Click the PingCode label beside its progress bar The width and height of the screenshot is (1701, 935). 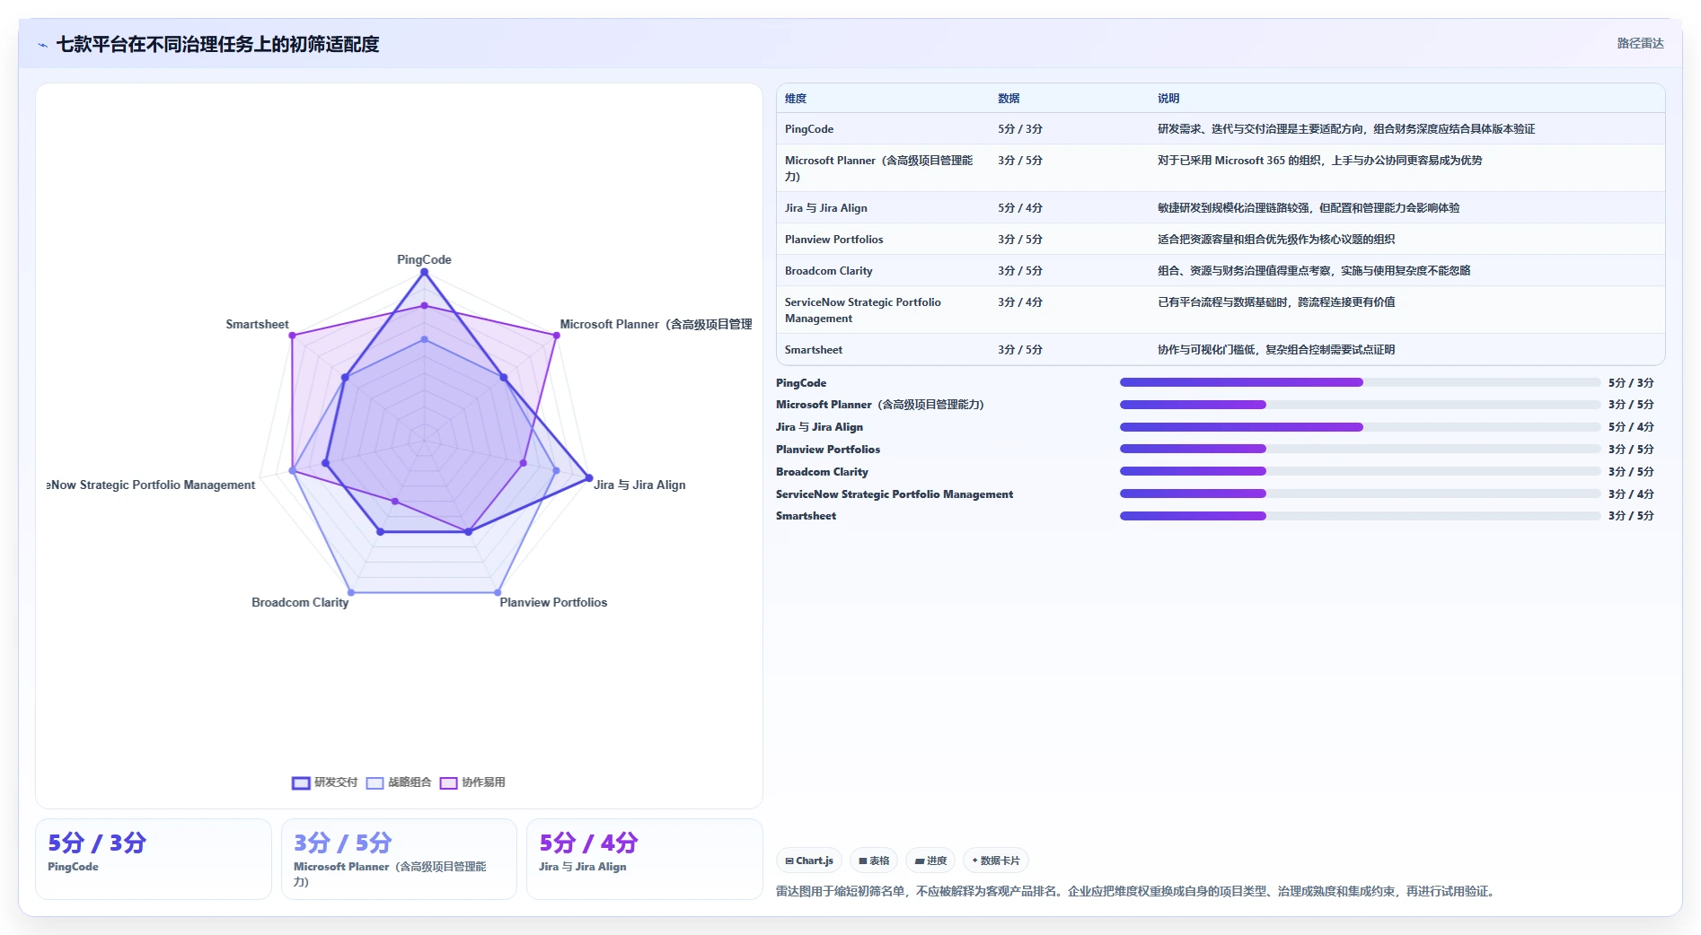pyautogui.click(x=801, y=383)
